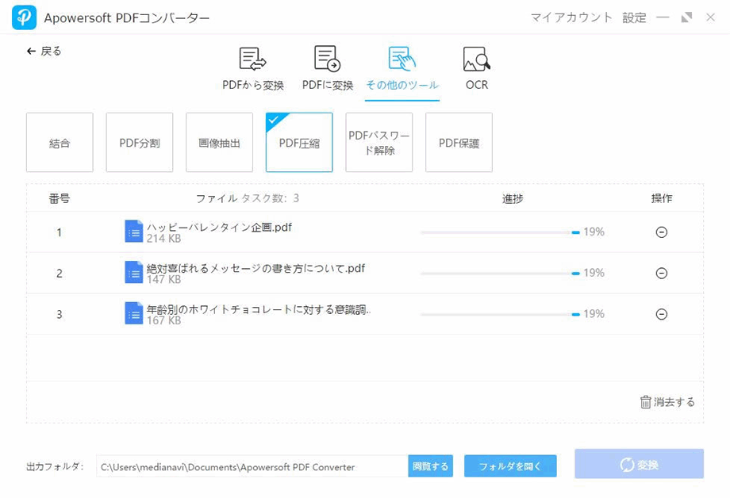The height and width of the screenshot is (498, 730).
Task: Select file name 年齢別のホワイトチョコレートに対する意識調..
Action: 259,309
